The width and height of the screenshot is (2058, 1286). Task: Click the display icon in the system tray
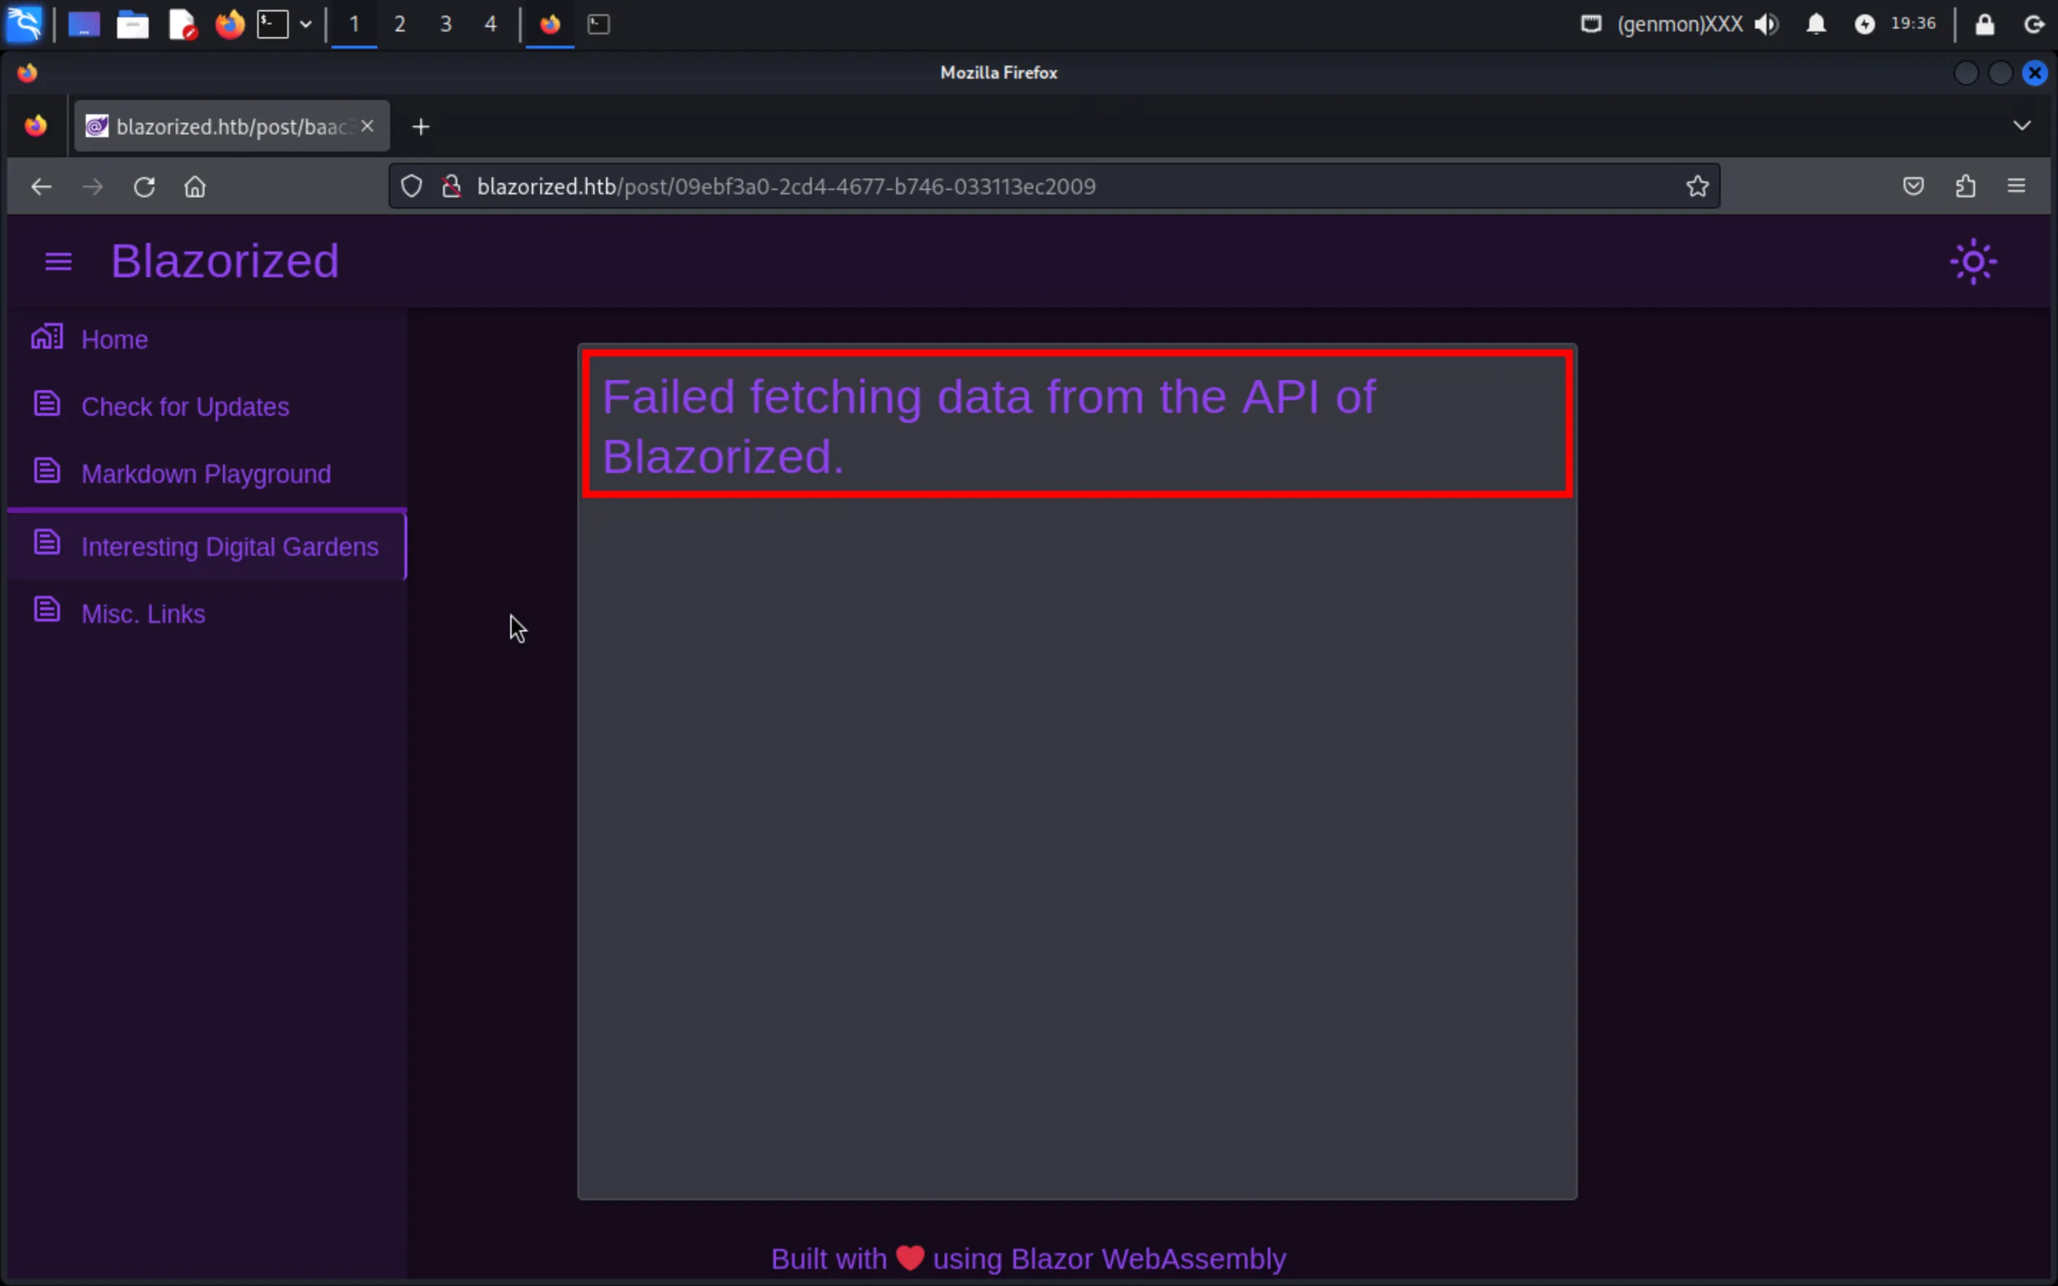point(1591,24)
